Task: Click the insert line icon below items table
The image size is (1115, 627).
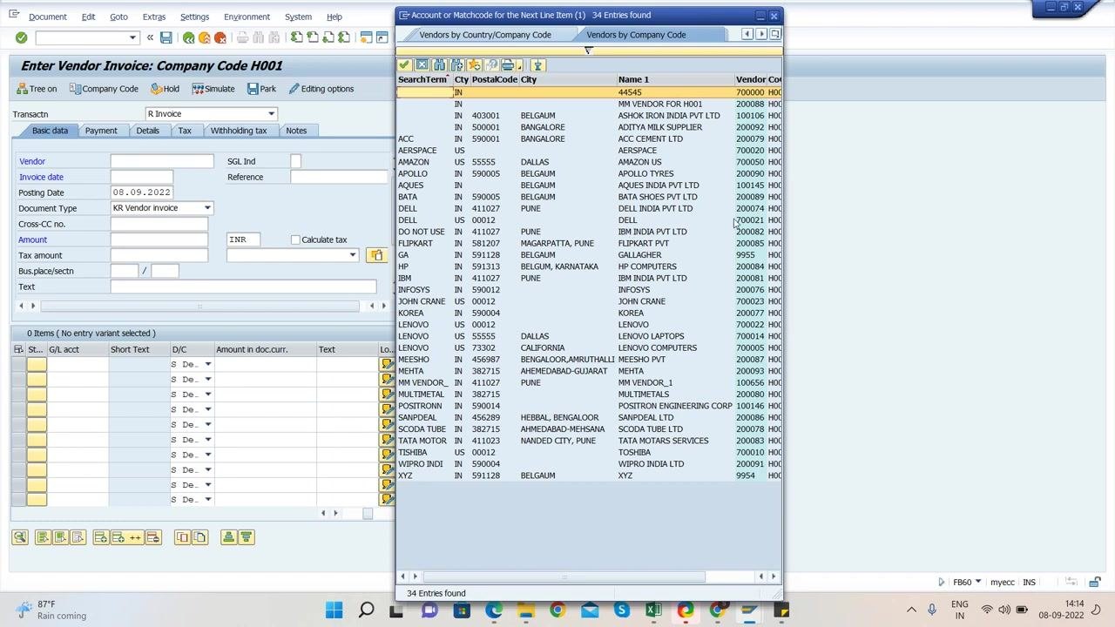Action: point(100,537)
